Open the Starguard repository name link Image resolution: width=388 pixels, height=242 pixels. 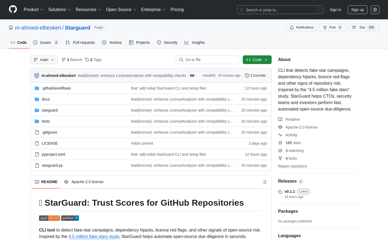78,28
